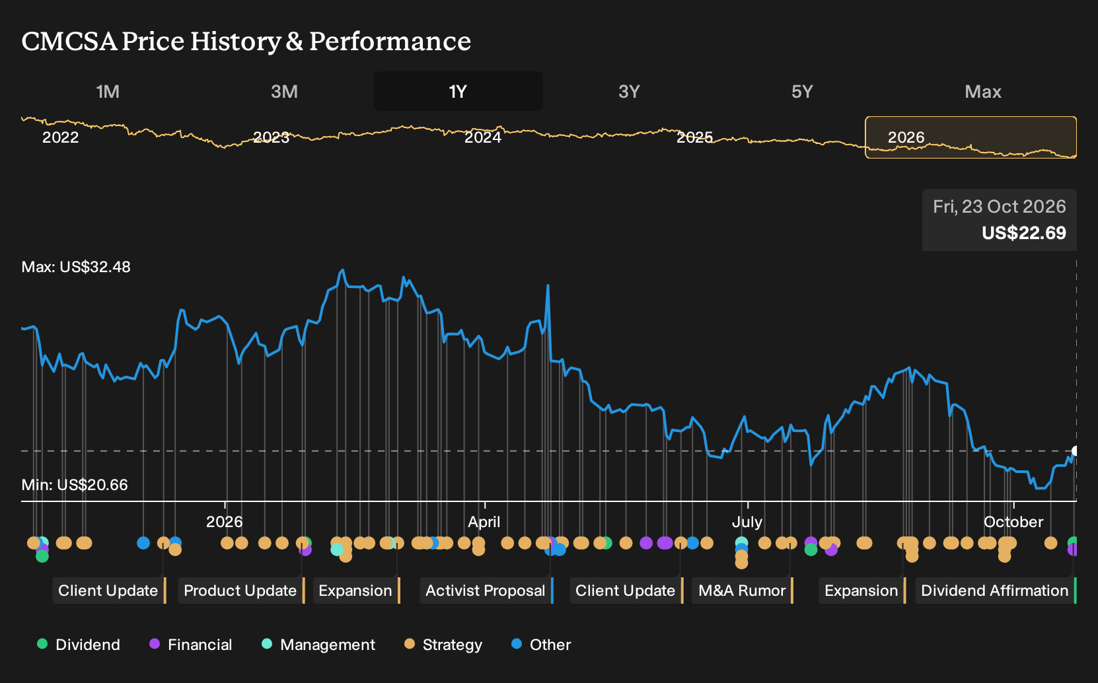1098x683 pixels.
Task: Switch to the 5Y range tab
Action: [x=802, y=91]
